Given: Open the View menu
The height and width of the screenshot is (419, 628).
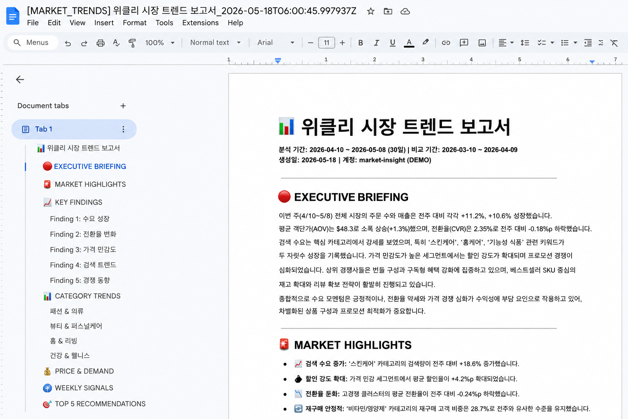Looking at the screenshot, I should coord(77,23).
